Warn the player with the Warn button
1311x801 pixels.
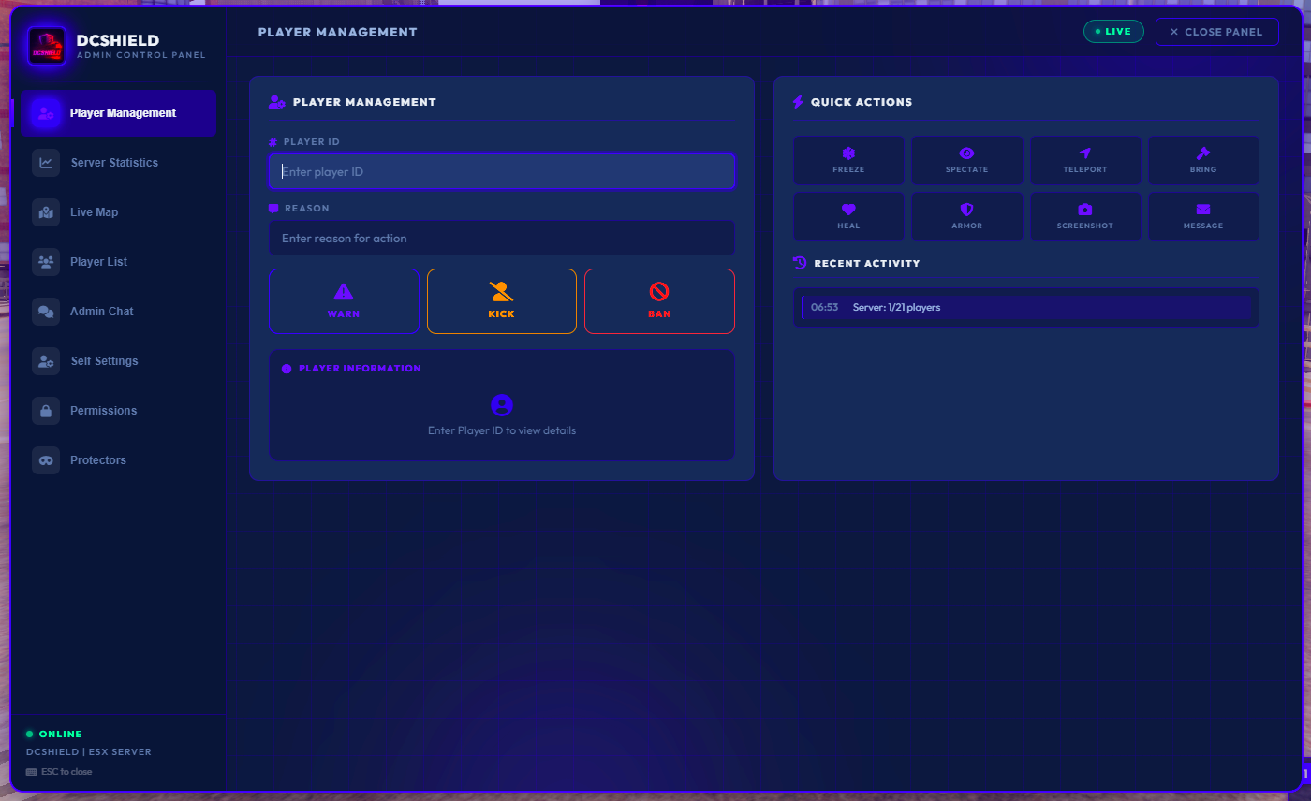pyautogui.click(x=344, y=301)
